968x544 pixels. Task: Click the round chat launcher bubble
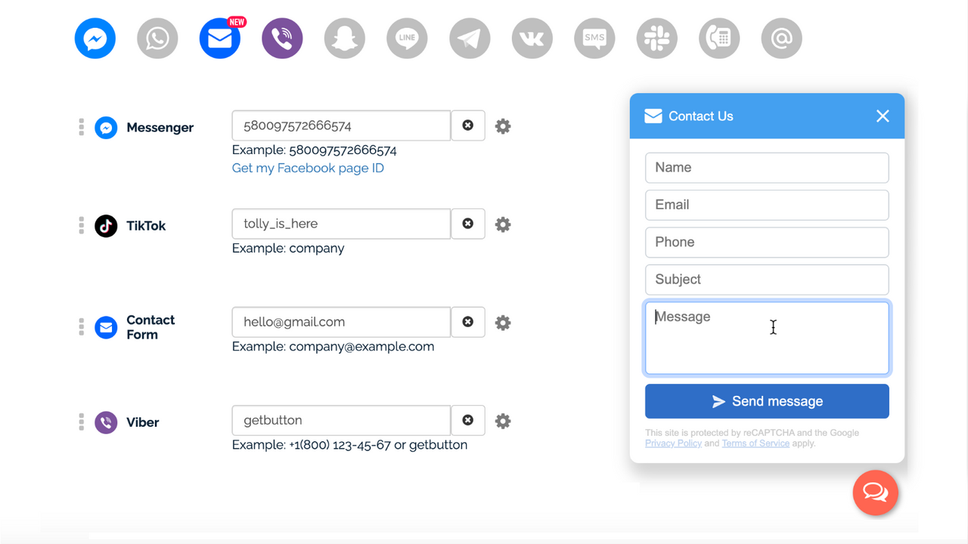[x=875, y=493]
